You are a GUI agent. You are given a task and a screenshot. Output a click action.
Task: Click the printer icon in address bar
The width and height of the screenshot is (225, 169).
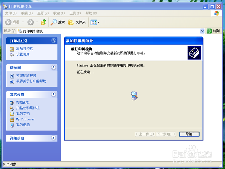(x=20, y=31)
